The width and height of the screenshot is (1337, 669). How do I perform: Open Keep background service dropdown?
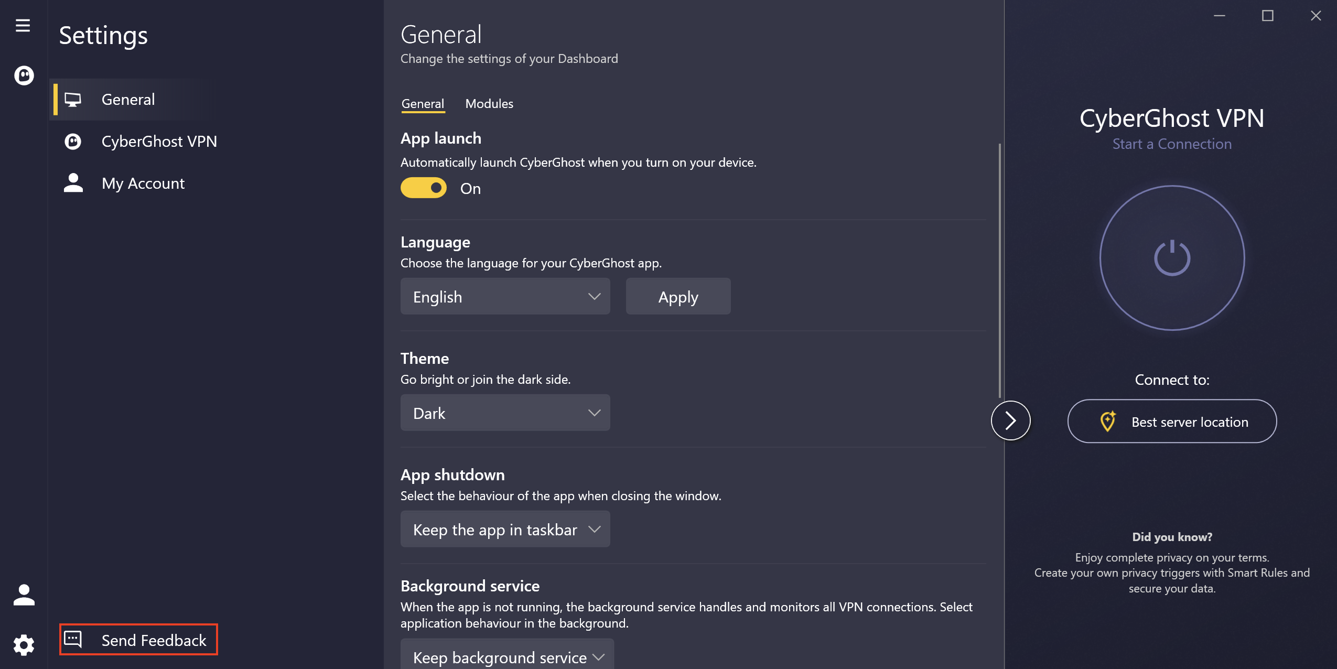508,654
